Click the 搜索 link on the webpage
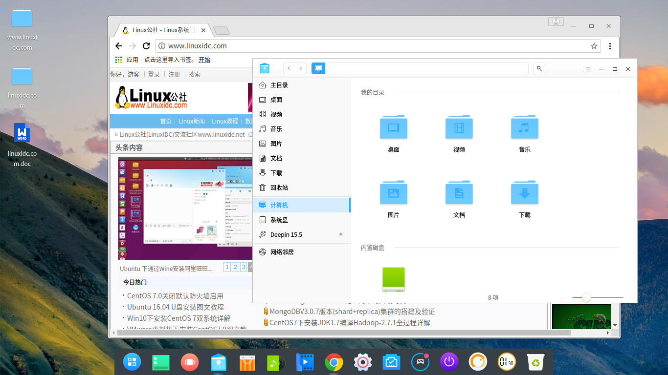This screenshot has width=668, height=375. tap(195, 74)
